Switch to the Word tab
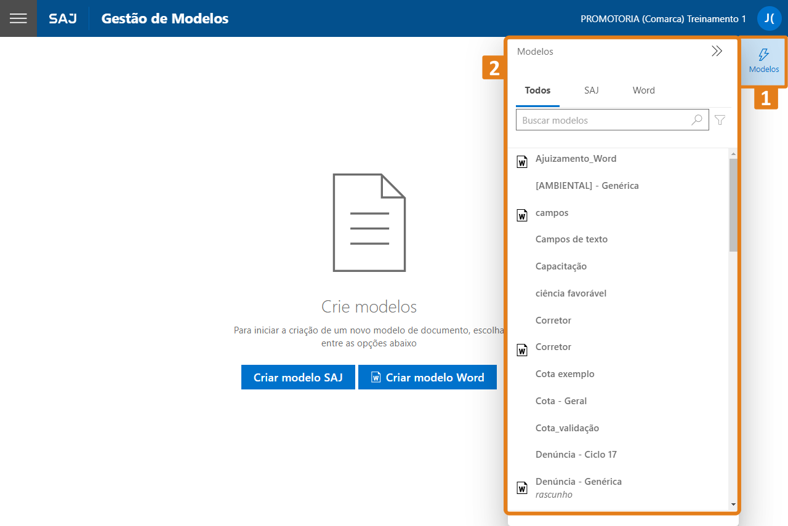788x526 pixels. tap(643, 90)
